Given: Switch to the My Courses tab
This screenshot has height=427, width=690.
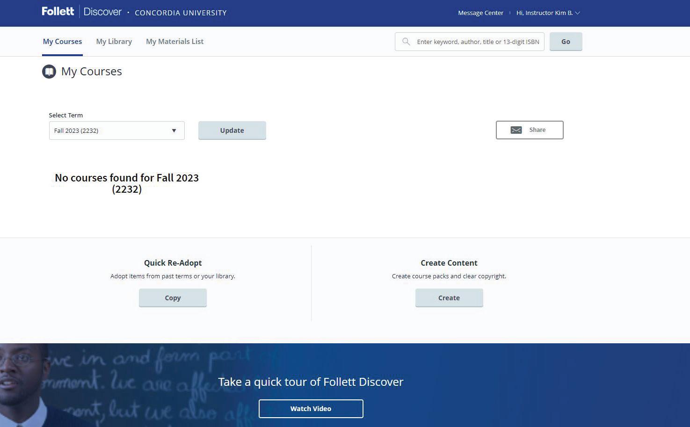Looking at the screenshot, I should [62, 42].
